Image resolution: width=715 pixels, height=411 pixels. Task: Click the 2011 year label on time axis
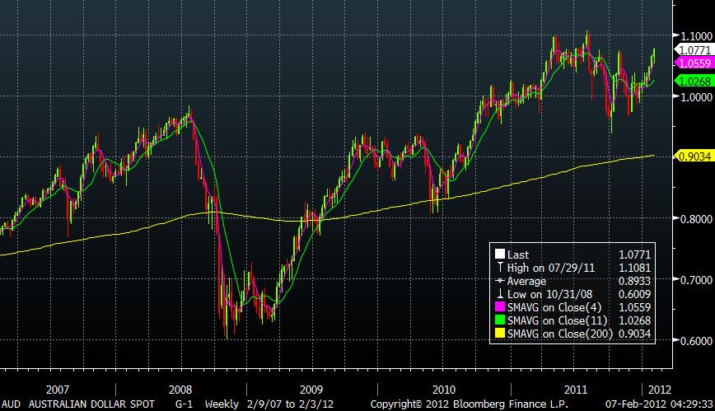pos(576,387)
